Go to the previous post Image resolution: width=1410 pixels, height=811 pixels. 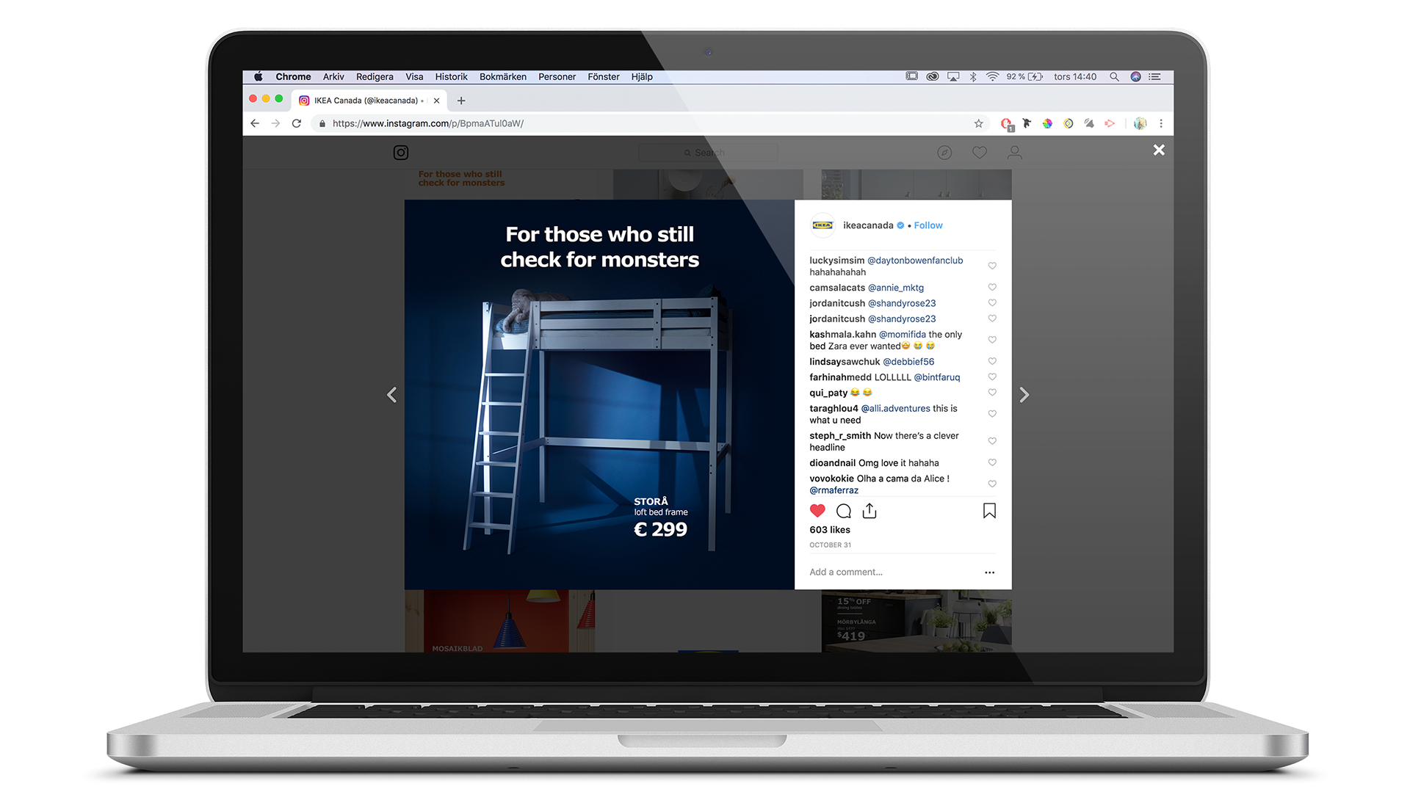tap(392, 395)
